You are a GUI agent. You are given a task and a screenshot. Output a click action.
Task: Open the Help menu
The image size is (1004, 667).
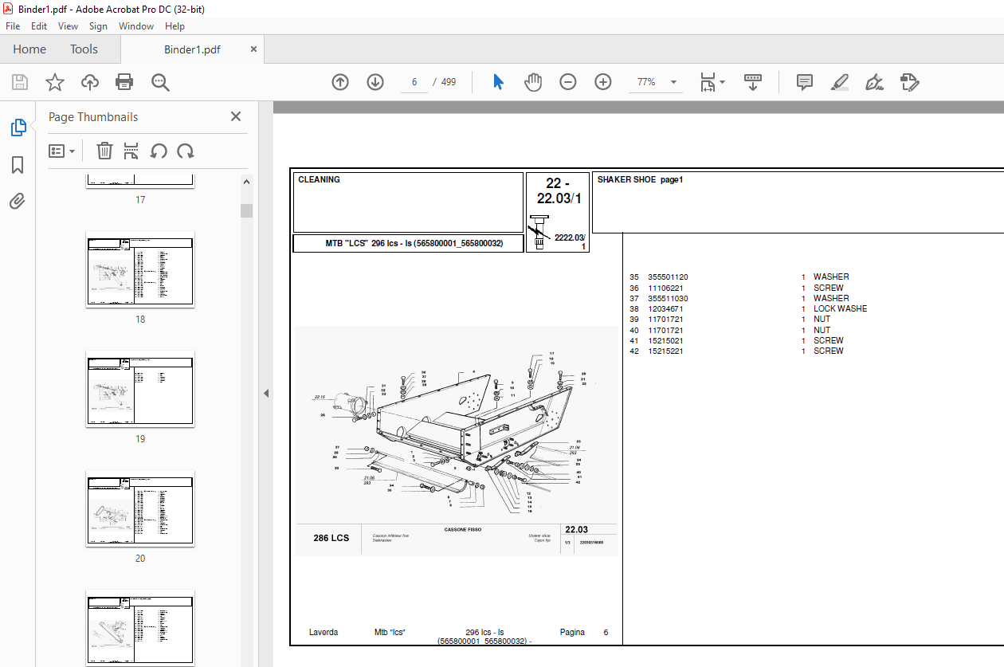[x=175, y=26]
